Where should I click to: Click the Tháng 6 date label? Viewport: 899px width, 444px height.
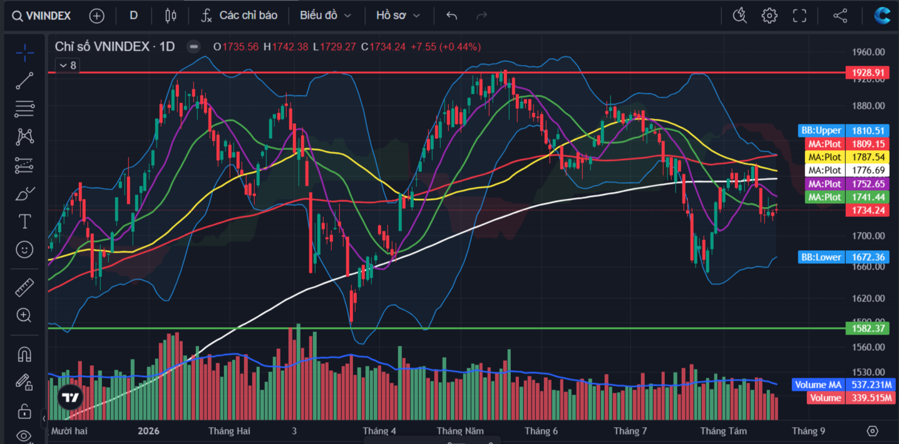point(541,431)
